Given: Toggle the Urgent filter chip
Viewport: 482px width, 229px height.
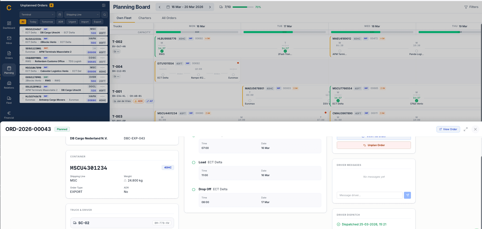Looking at the screenshot, I should tap(72, 22).
